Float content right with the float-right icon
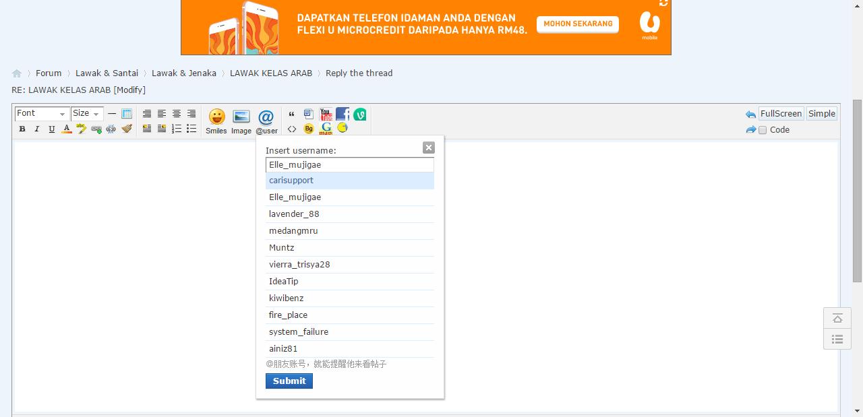 pyautogui.click(x=162, y=129)
